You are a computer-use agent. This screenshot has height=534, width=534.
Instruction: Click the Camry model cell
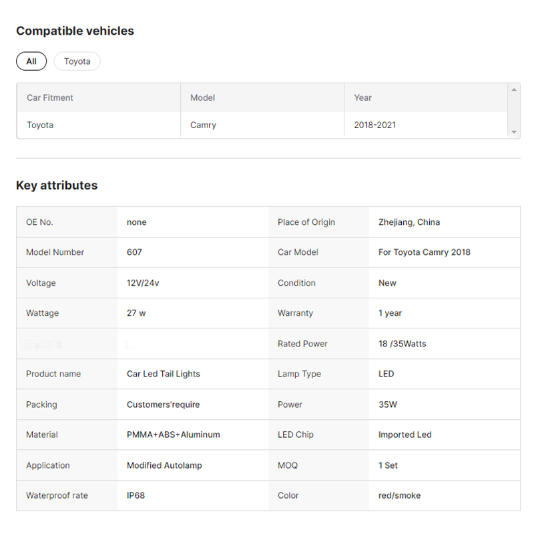pos(204,125)
